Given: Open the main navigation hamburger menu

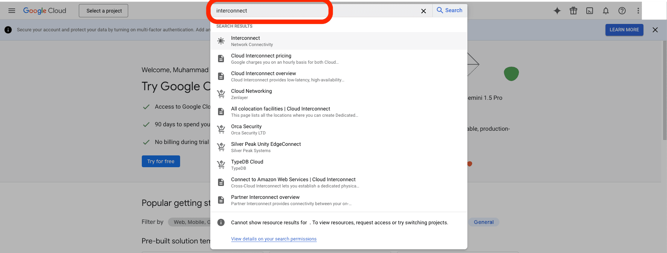Looking at the screenshot, I should coord(12,11).
